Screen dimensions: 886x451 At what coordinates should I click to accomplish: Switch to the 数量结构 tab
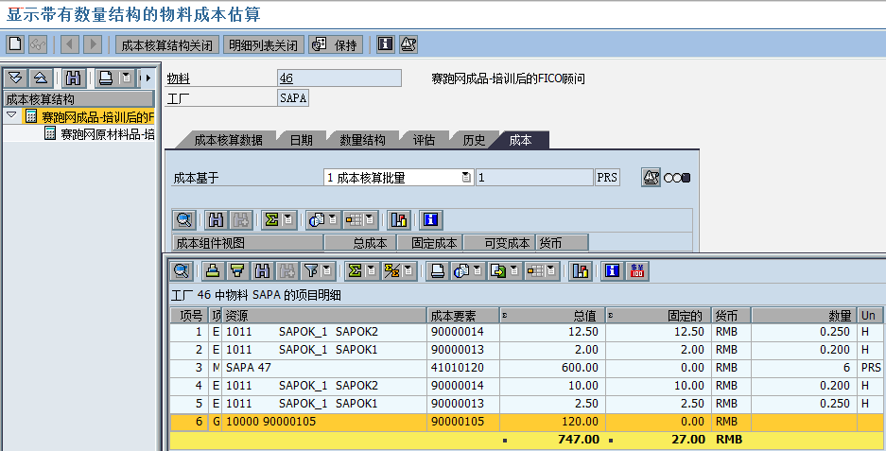[x=363, y=140]
